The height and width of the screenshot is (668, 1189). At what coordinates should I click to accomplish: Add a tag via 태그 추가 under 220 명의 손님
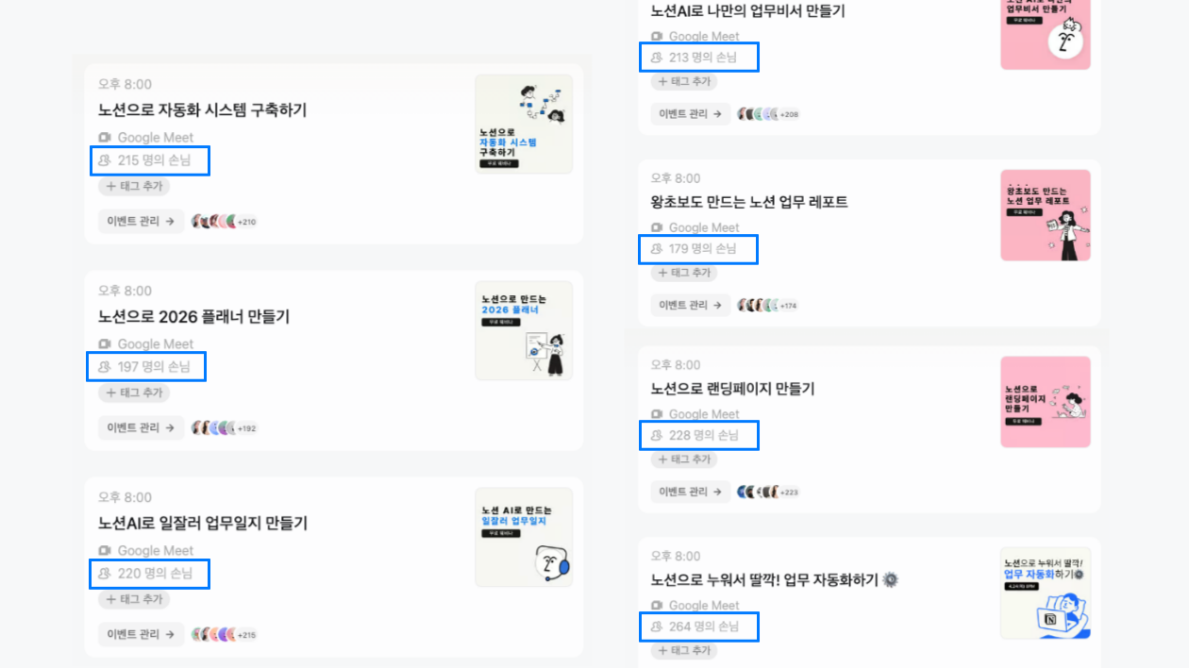pyautogui.click(x=134, y=599)
